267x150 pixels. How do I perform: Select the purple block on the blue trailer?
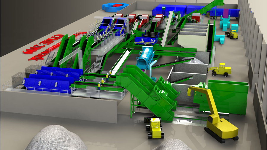click(x=226, y=13)
